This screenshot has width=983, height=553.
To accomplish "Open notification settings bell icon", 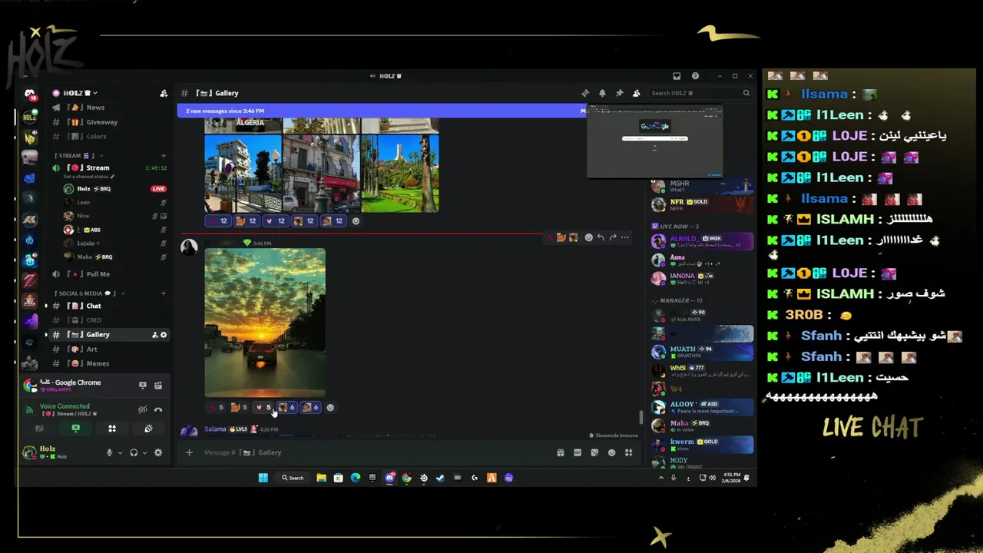I will pyautogui.click(x=602, y=93).
